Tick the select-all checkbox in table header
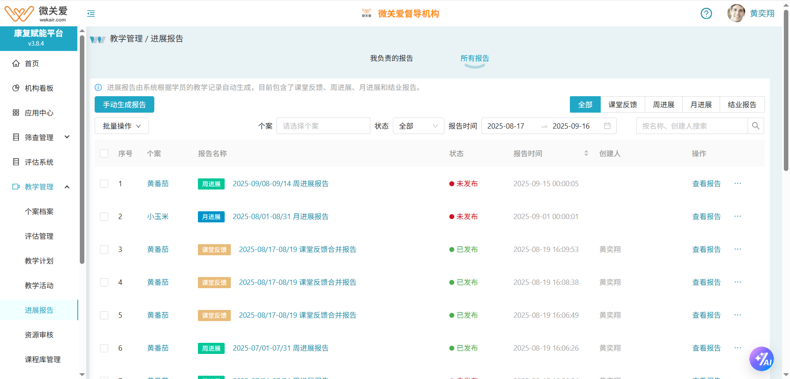 pos(104,153)
